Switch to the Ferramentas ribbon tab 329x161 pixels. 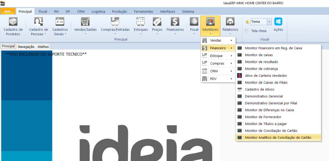144,11
